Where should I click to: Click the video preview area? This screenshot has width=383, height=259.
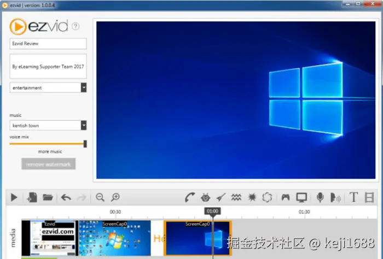pos(236,100)
